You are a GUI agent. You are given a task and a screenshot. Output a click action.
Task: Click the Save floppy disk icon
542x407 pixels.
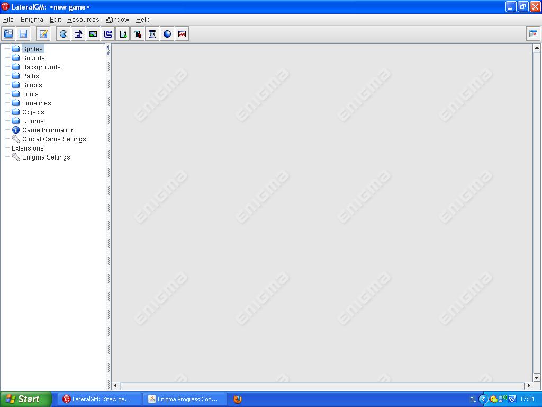tap(23, 34)
